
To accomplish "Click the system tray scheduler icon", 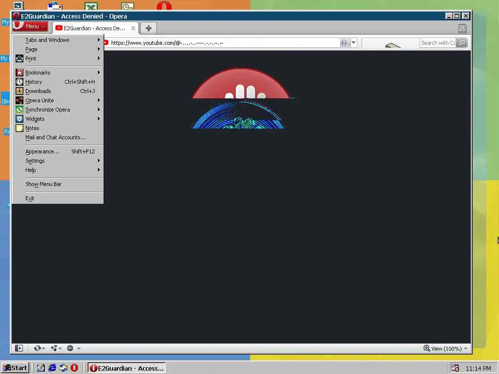I will click(455, 368).
